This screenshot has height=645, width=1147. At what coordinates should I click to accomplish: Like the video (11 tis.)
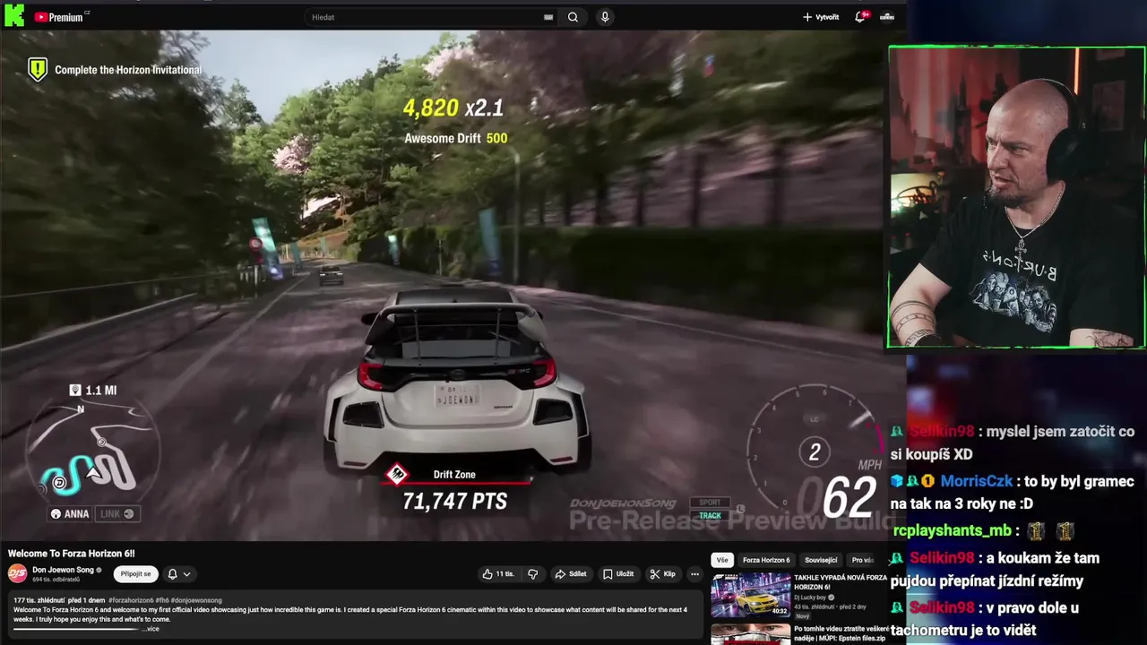[498, 574]
